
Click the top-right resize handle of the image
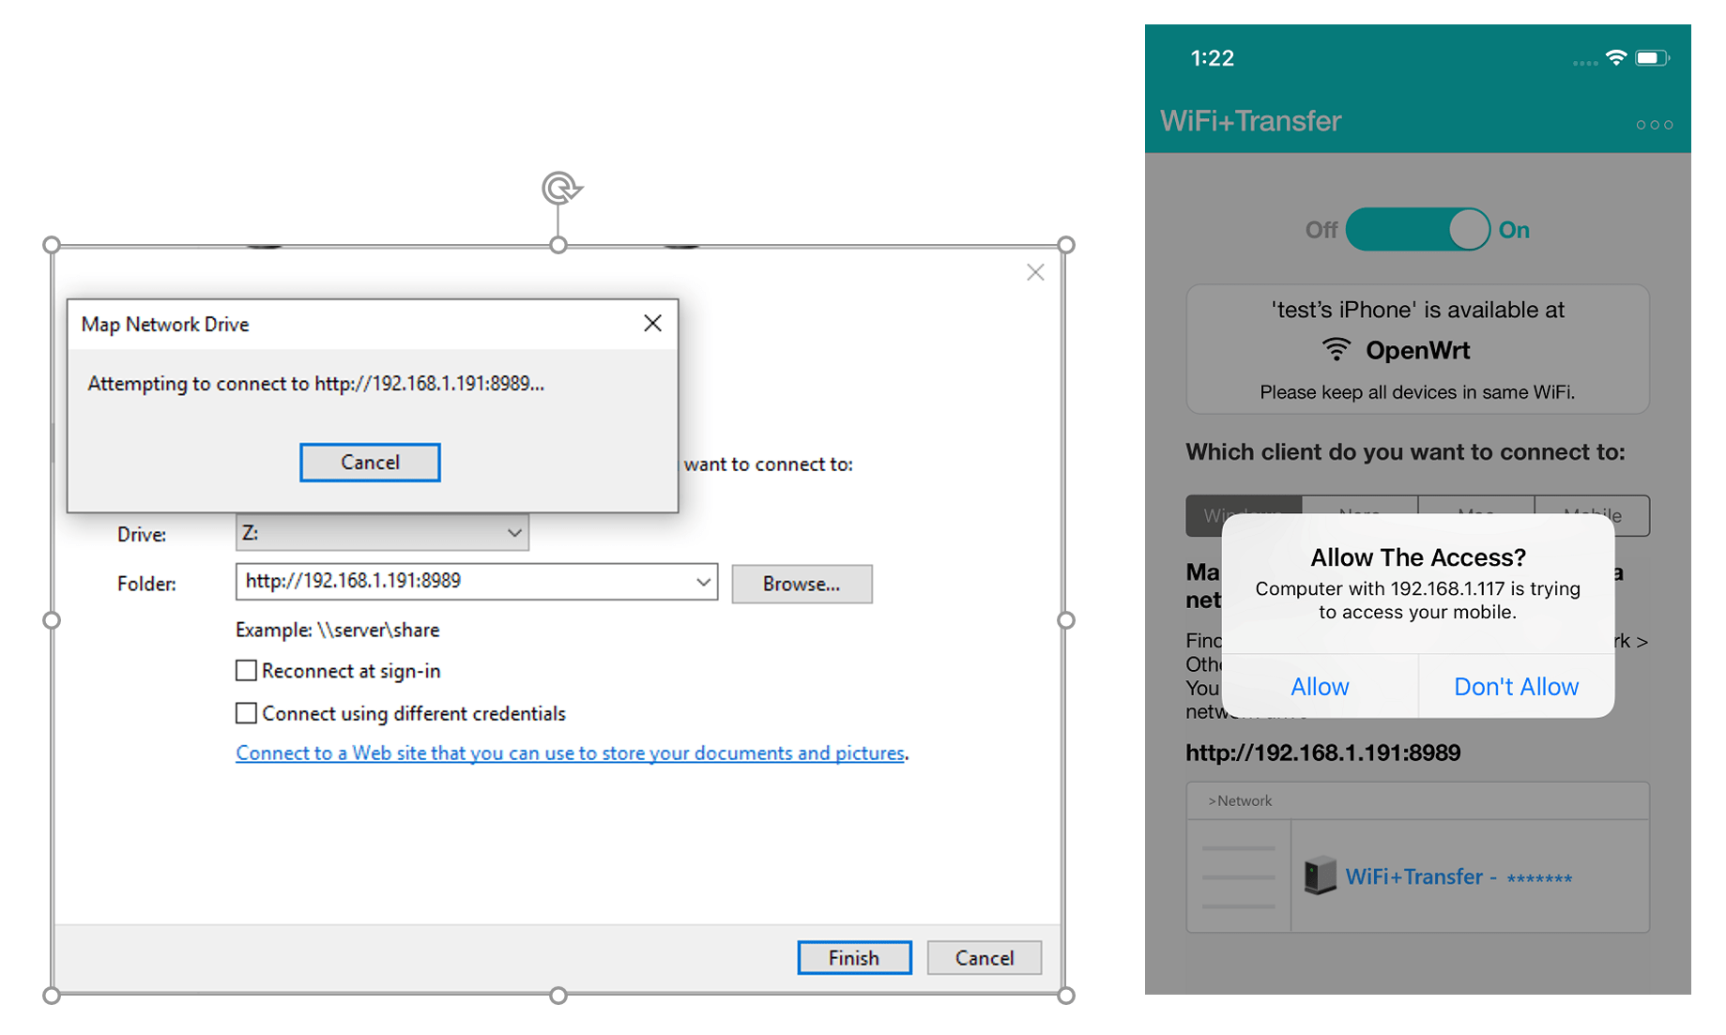point(1065,245)
